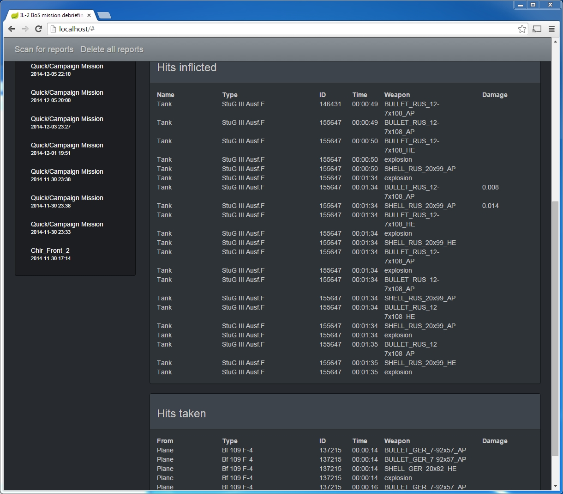Image resolution: width=563 pixels, height=494 pixels.
Task: Click the Time header in Hits taken
Action: pyautogui.click(x=360, y=441)
